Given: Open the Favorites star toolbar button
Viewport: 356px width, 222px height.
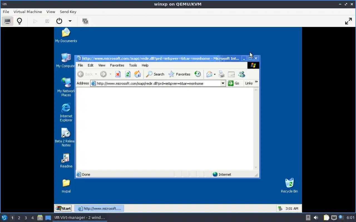Looking at the screenshot, I should (179, 74).
